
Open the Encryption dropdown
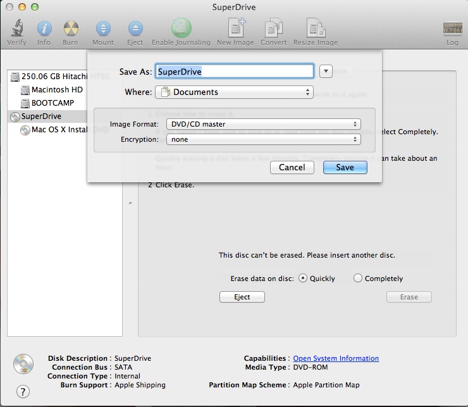tap(264, 139)
